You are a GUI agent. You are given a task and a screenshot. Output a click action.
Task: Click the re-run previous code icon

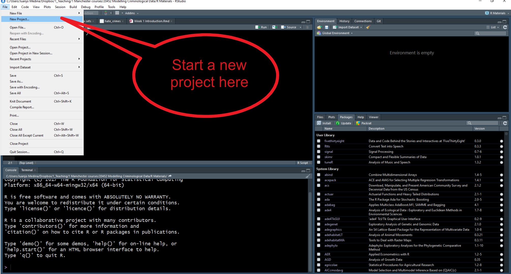click(x=274, y=27)
